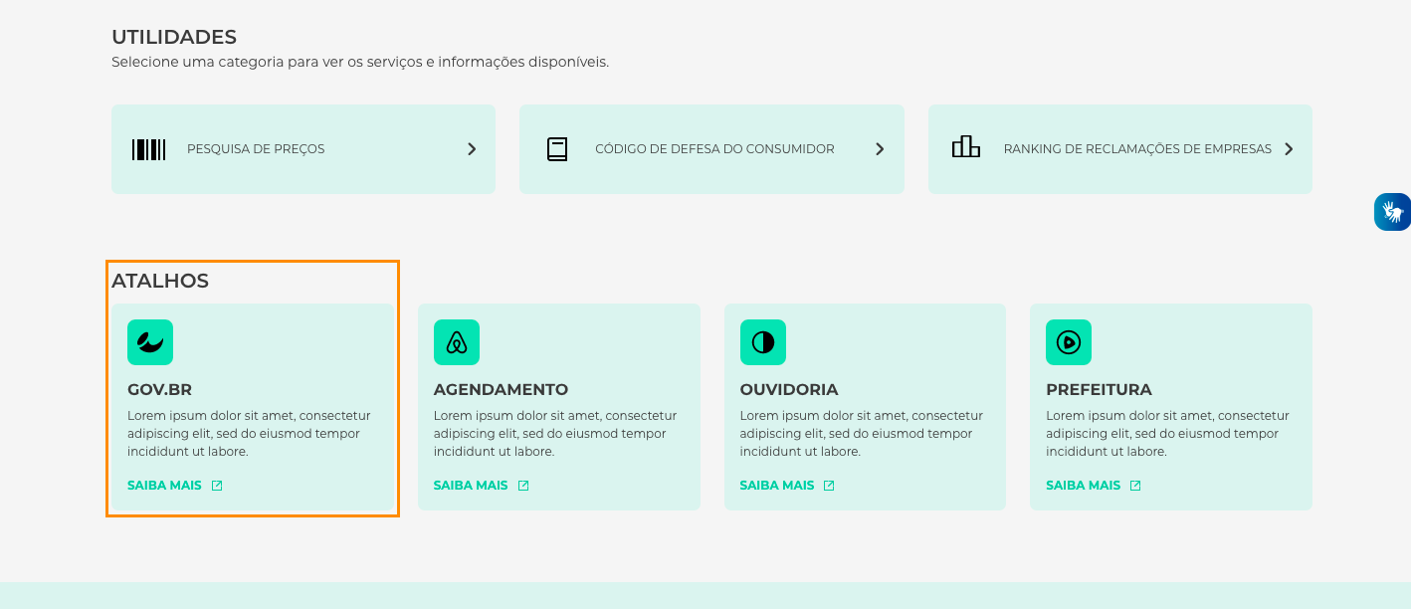Click the AGENDAMENTO card title
1411x609 pixels.
(501, 389)
